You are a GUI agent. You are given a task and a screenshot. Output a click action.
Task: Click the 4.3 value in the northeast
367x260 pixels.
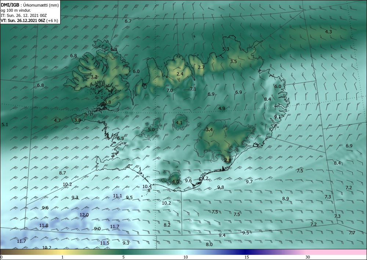click(x=328, y=32)
